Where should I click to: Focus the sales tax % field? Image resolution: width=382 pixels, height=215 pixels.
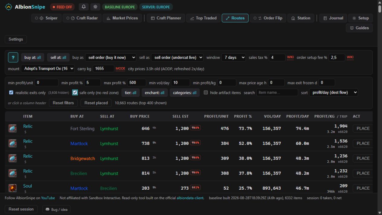pyautogui.click(x=277, y=57)
